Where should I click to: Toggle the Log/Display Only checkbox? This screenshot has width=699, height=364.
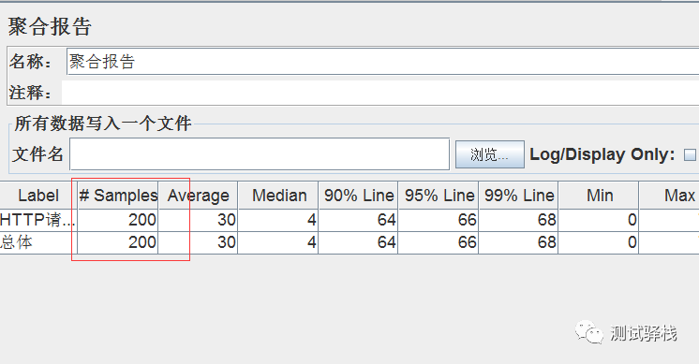click(x=690, y=154)
